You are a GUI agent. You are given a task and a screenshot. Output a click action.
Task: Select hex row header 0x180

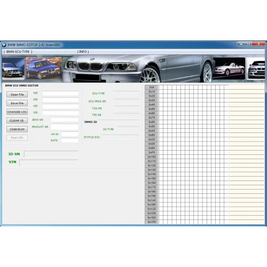coord(152,192)
